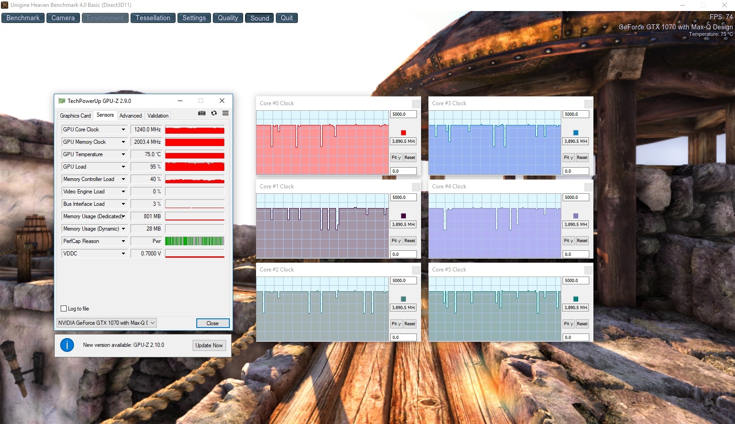Screen dimensions: 735x424
Task: Click the blue info icon in update notice
Action: click(x=67, y=345)
